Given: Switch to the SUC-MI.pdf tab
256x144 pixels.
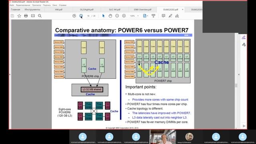Looking at the screenshot, I should [115, 10].
